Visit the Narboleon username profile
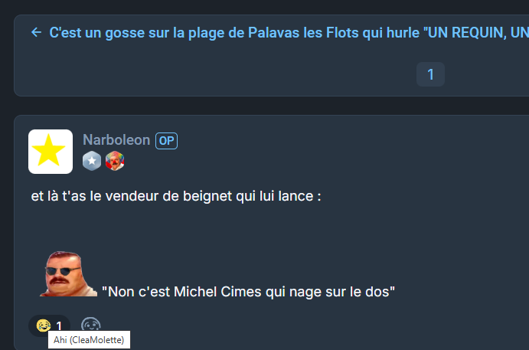 tap(116, 140)
